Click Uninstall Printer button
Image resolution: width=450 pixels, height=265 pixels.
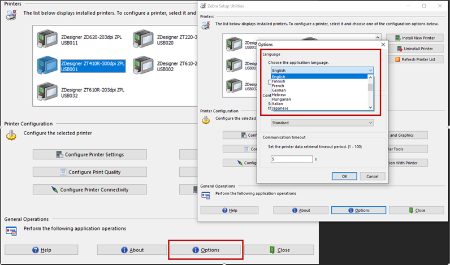point(415,49)
